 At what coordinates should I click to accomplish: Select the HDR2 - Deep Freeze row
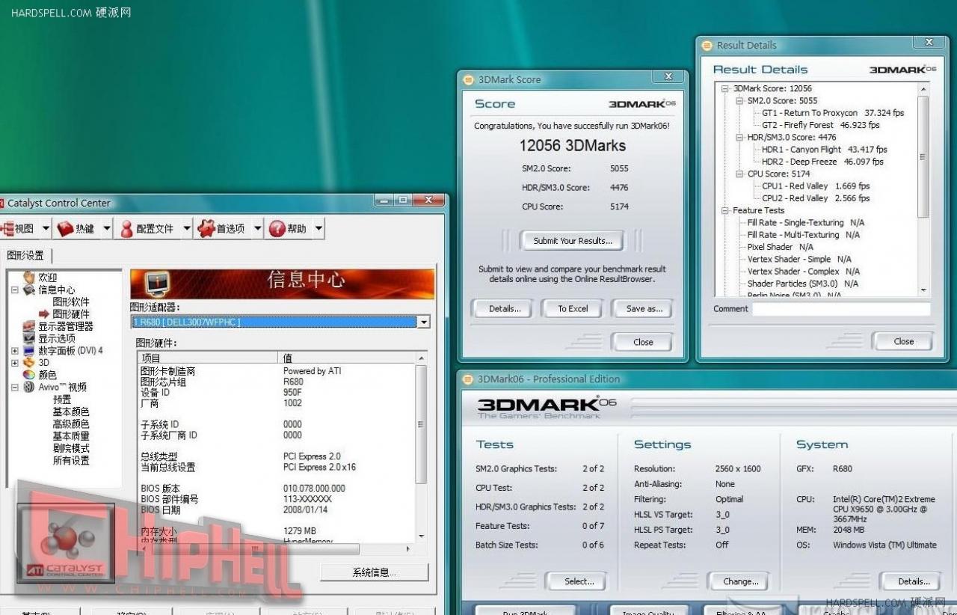point(822,162)
